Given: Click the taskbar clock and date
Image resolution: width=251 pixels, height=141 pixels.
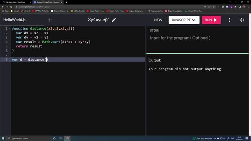Looking at the screenshot, I should click(x=240, y=138).
